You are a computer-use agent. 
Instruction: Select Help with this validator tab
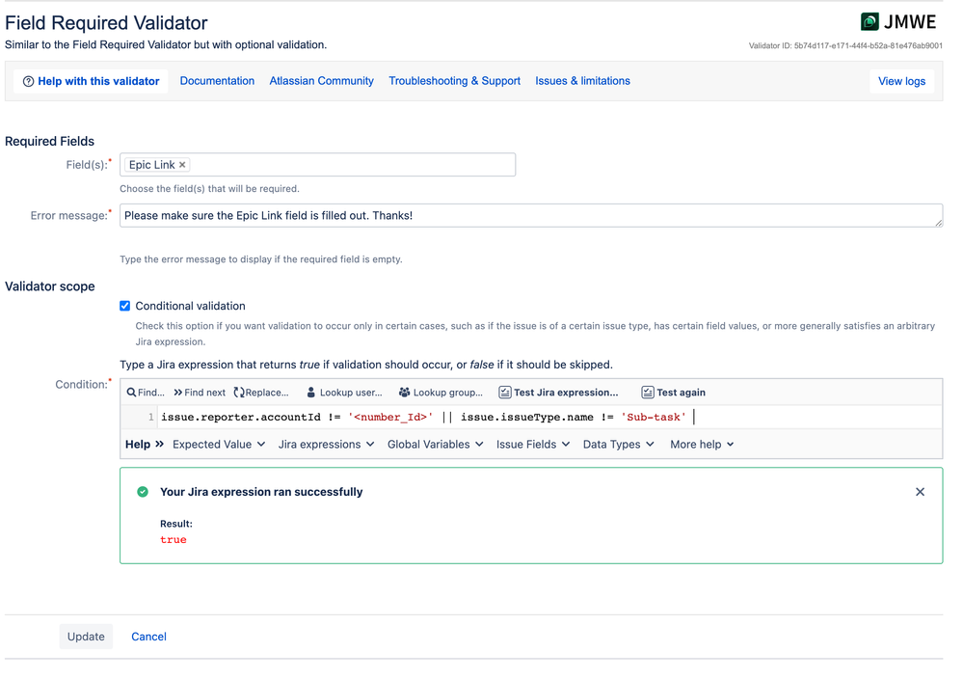tap(91, 81)
